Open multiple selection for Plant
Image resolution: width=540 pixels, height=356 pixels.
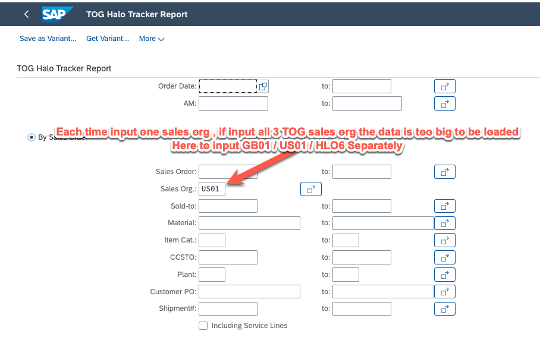pyautogui.click(x=444, y=275)
